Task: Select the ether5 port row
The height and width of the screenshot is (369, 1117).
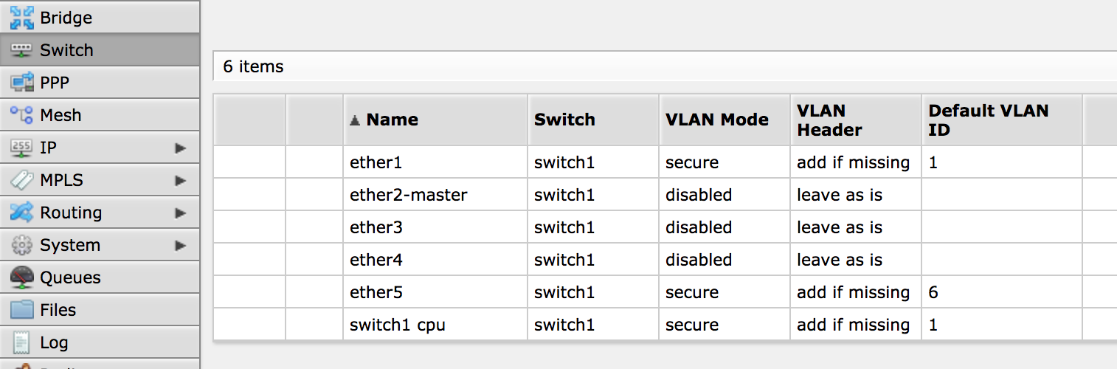Action: (376, 292)
